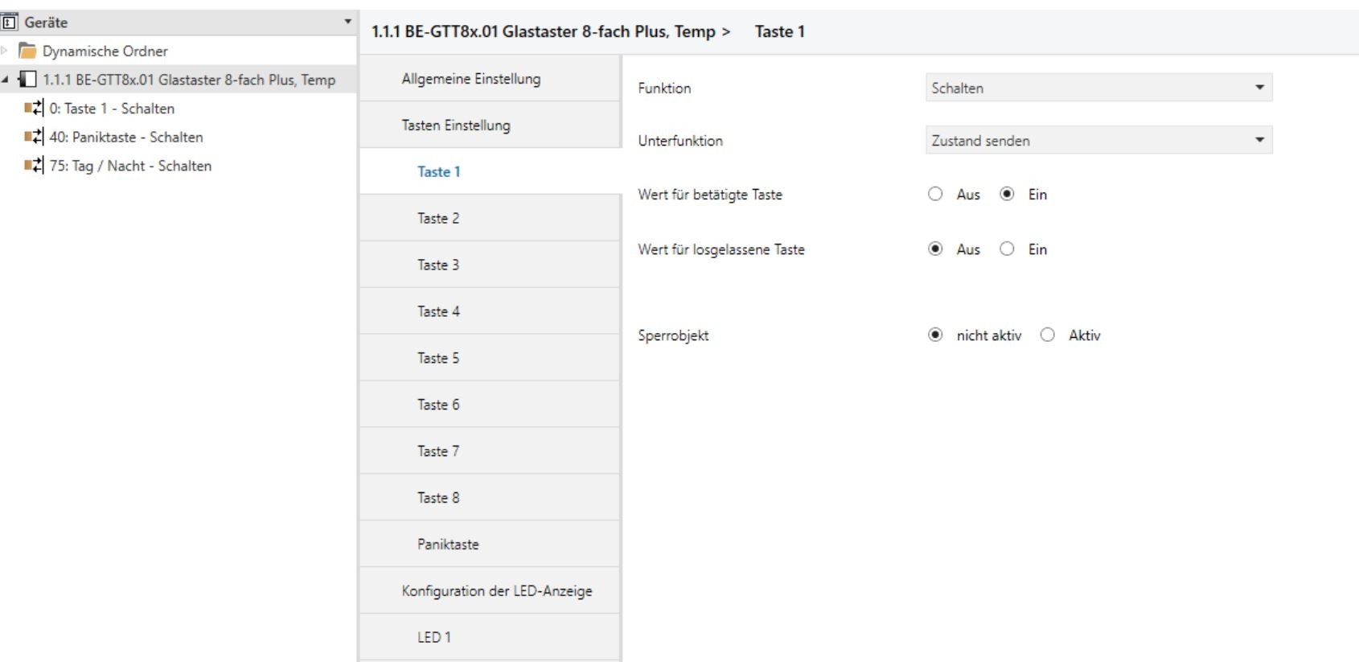
Task: Click the Geräte panel icon
Action: (x=10, y=23)
